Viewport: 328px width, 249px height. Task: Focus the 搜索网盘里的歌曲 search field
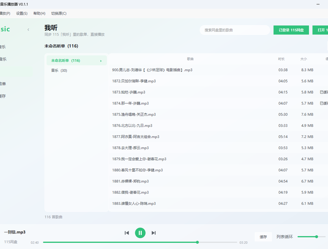(235, 30)
